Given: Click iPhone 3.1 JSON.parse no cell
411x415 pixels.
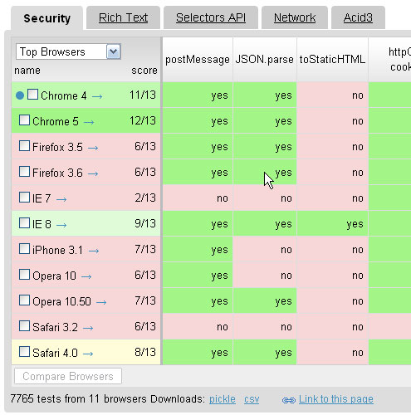Looking at the screenshot, I should pos(265,249).
